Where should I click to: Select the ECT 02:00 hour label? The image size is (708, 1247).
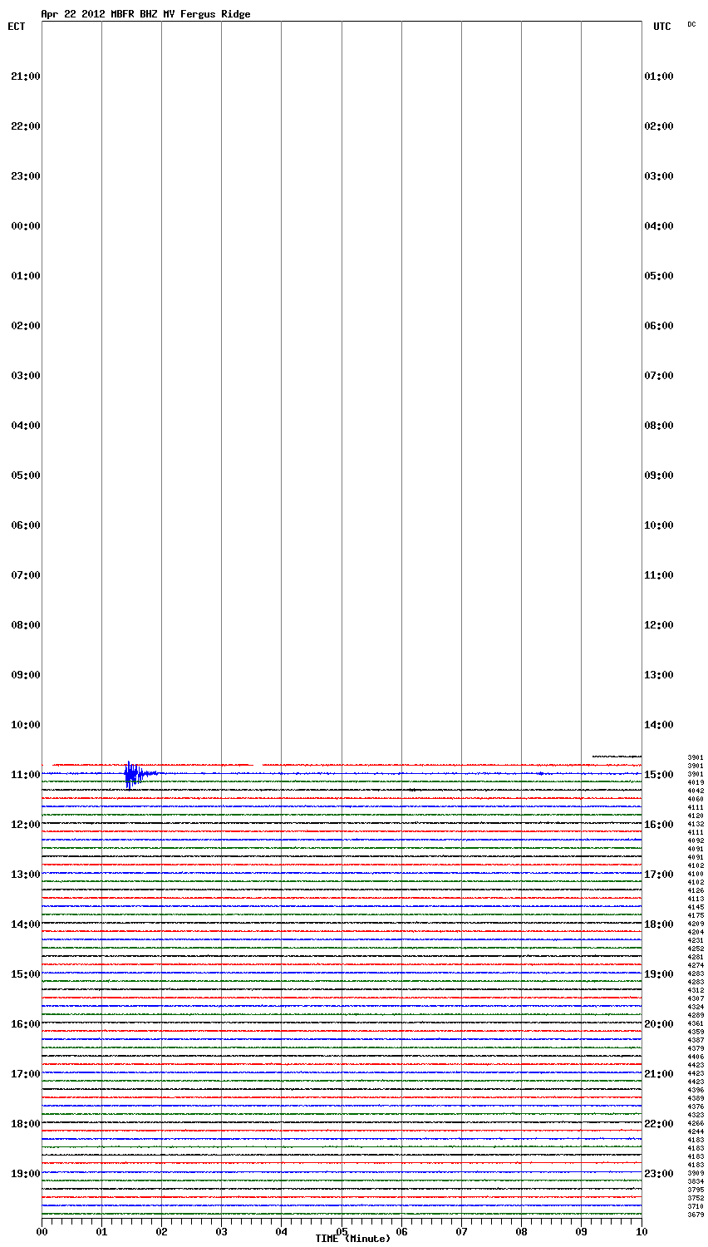26,326
